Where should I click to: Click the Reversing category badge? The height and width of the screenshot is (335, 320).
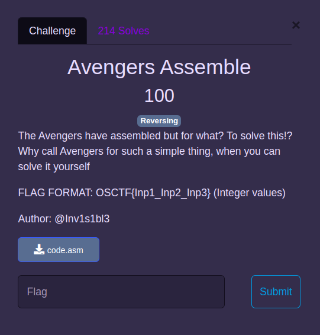[159, 121]
